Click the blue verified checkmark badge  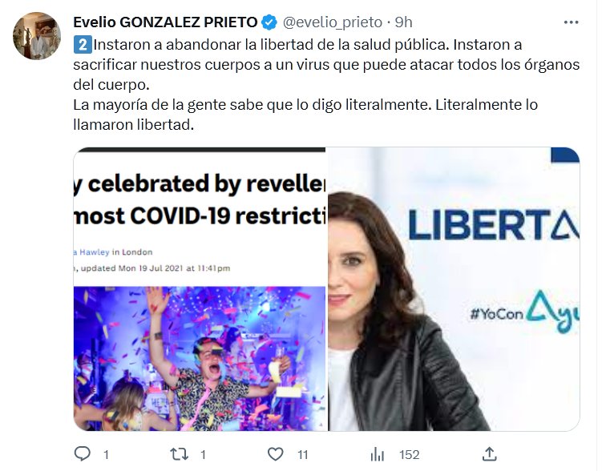(x=269, y=22)
